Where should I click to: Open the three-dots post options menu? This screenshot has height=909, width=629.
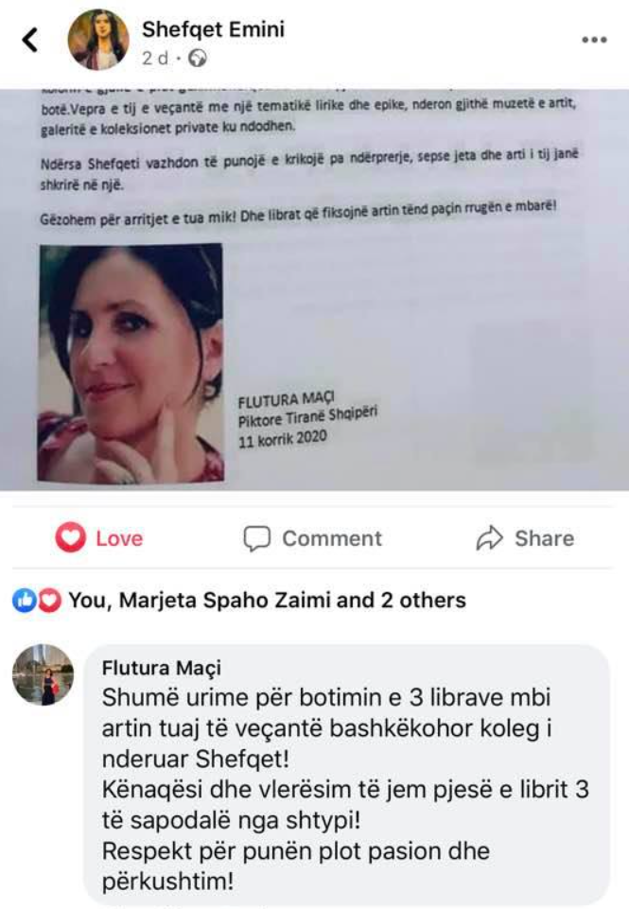pos(594,40)
